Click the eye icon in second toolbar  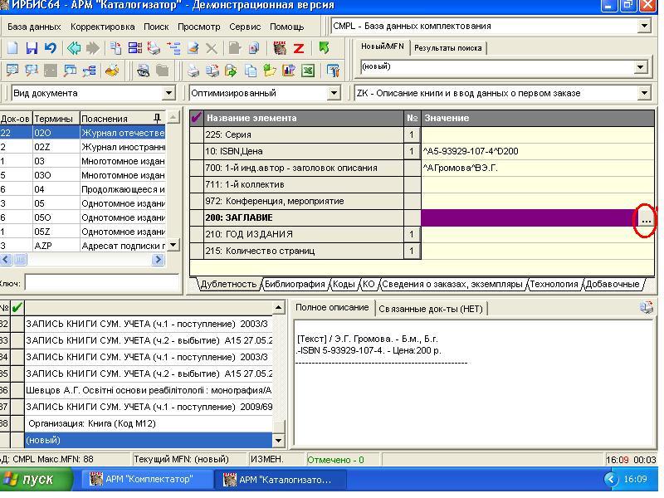tap(143, 71)
